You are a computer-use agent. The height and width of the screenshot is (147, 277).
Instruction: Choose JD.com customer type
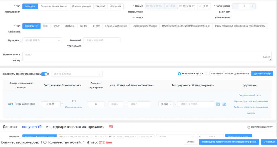pyautogui.click(x=96, y=26)
